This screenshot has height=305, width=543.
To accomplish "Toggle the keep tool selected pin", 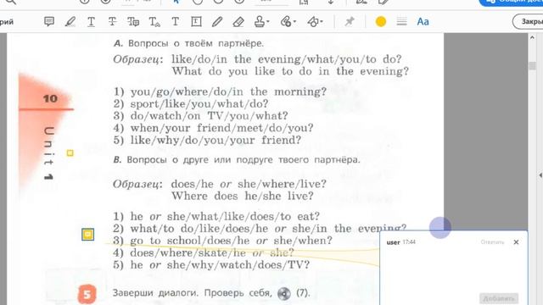I will [349, 21].
